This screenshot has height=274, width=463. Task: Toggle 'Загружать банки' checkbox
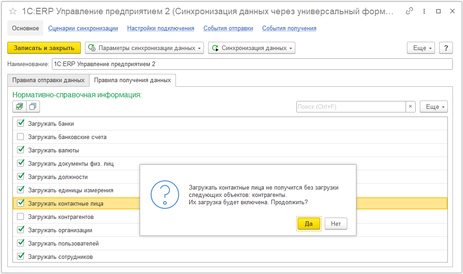click(x=20, y=123)
